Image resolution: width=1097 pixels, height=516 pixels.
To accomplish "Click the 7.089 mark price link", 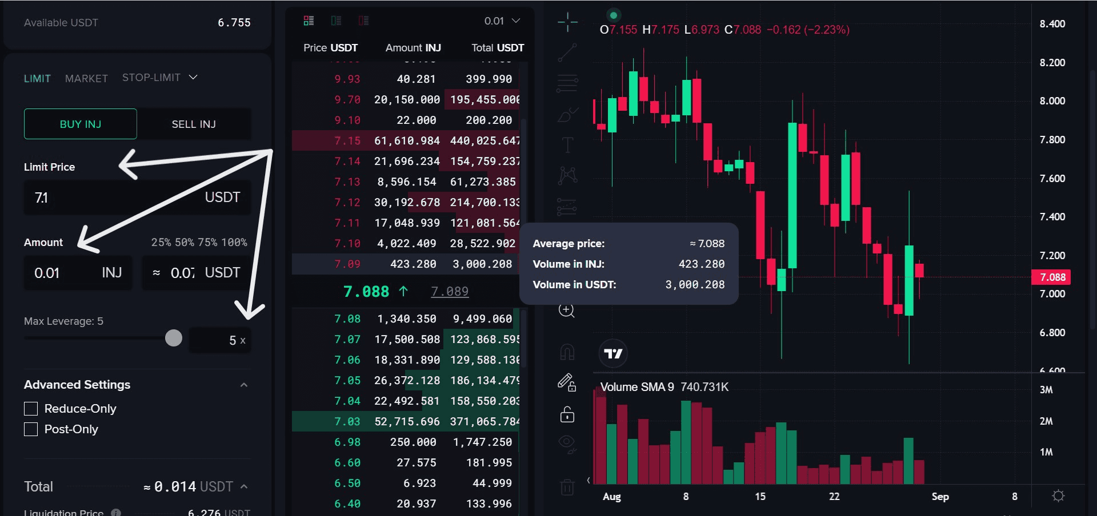I will 450,292.
